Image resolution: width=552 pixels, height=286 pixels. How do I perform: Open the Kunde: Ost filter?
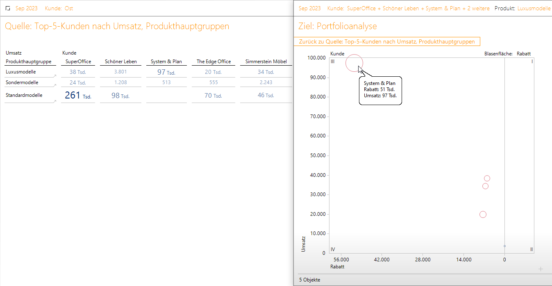pyautogui.click(x=59, y=8)
